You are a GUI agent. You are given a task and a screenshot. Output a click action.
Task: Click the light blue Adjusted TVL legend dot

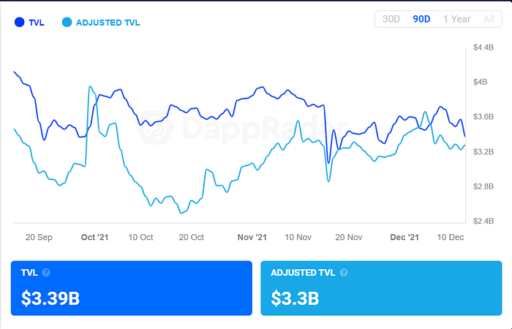coord(67,23)
